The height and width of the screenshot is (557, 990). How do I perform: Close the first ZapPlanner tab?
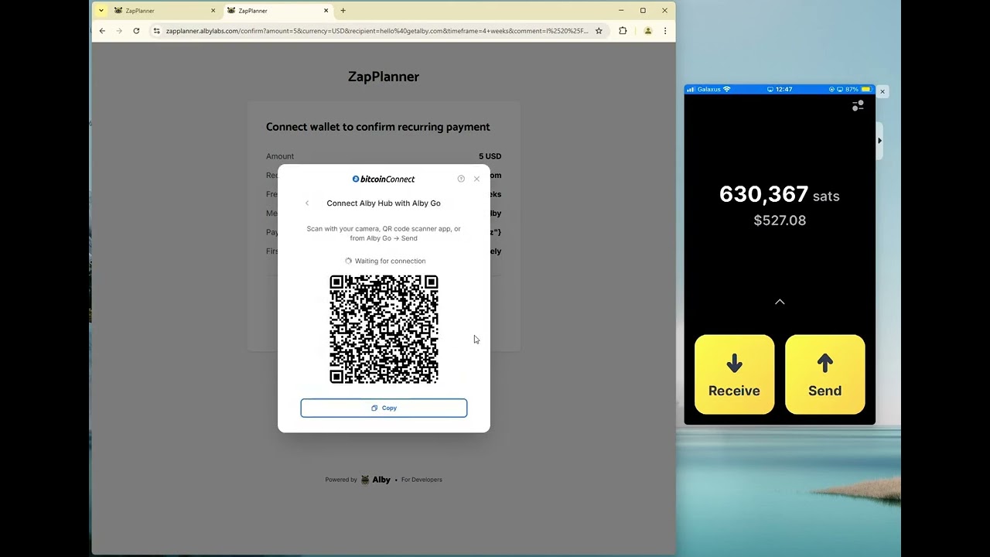click(213, 11)
